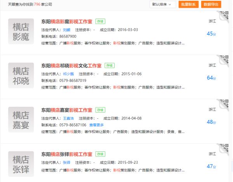Open legal representative 张铎's profile link

(66, 163)
